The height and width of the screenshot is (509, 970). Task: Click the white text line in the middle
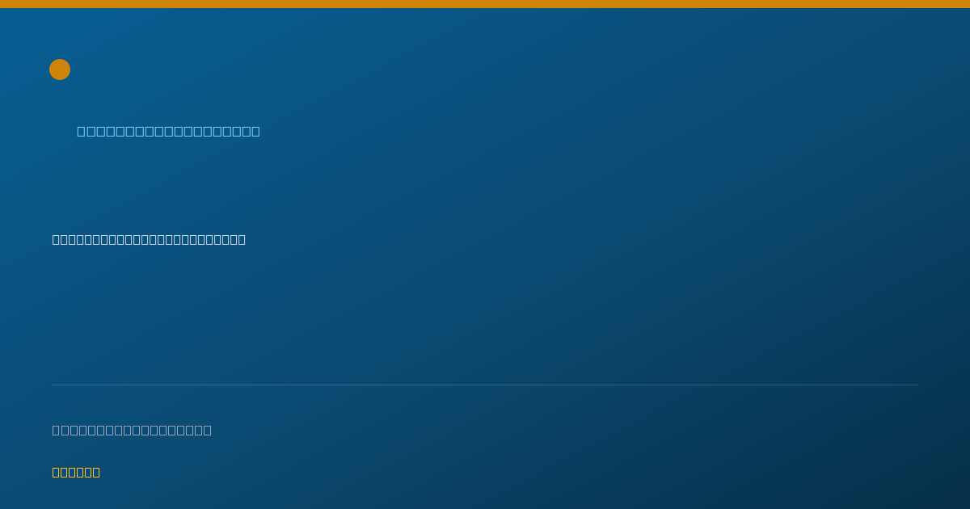(149, 239)
